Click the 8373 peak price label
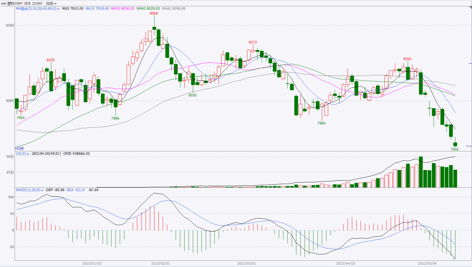Screen dimensions: 472x267 (252, 42)
